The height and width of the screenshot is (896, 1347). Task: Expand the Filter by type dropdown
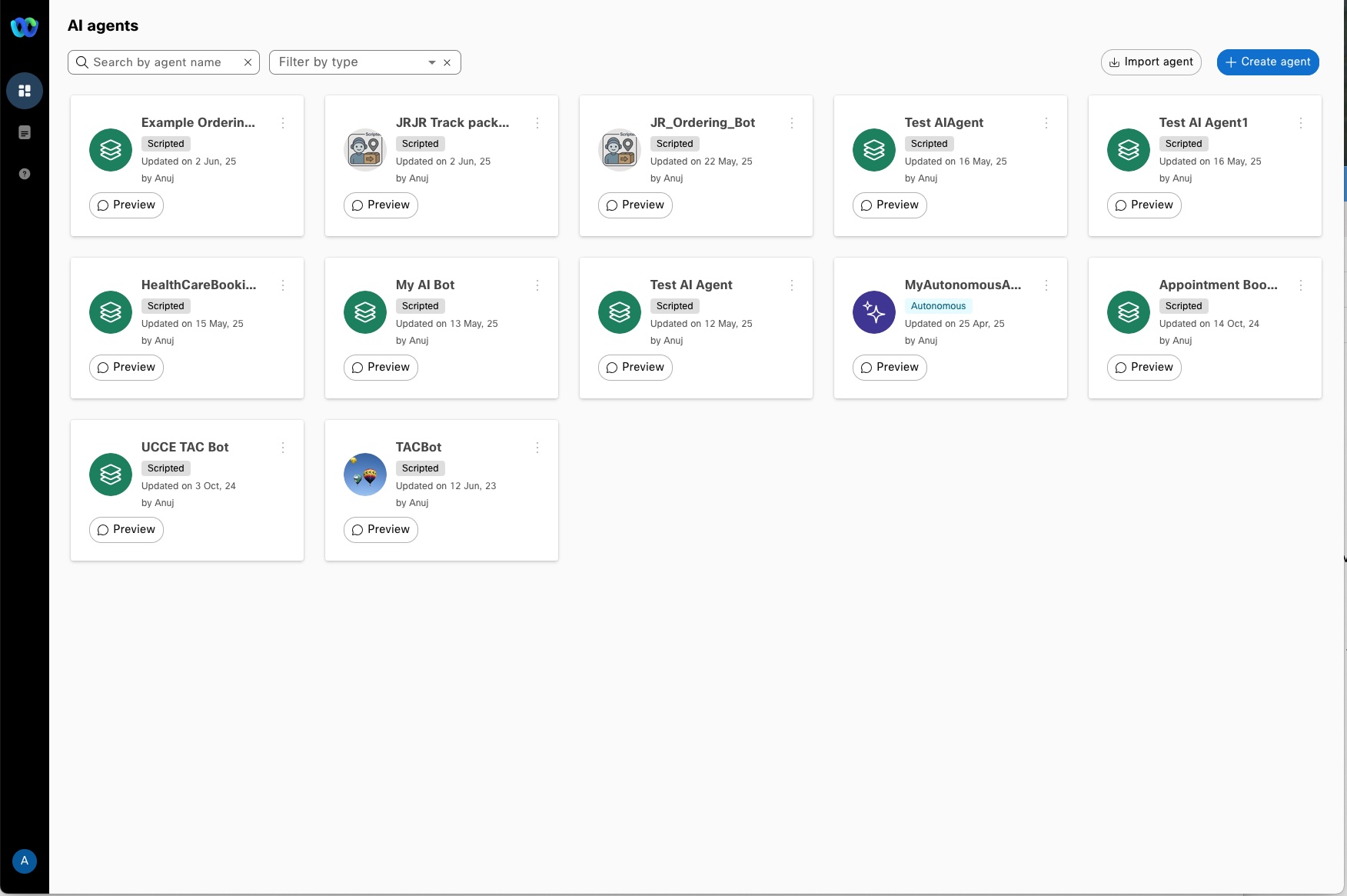pyautogui.click(x=431, y=62)
